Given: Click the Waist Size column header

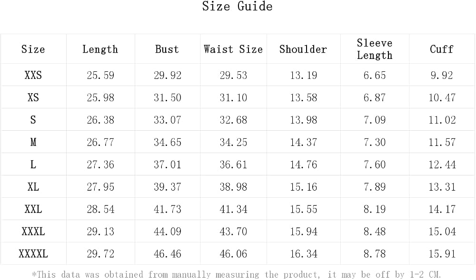Looking at the screenshot, I should click(x=233, y=49).
